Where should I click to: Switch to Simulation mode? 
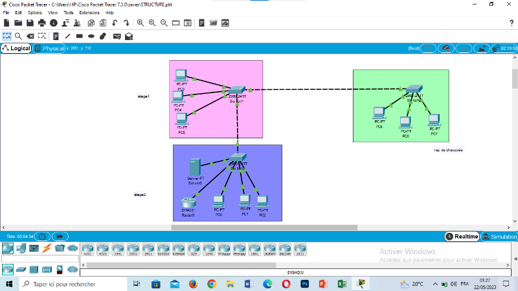[499, 237]
